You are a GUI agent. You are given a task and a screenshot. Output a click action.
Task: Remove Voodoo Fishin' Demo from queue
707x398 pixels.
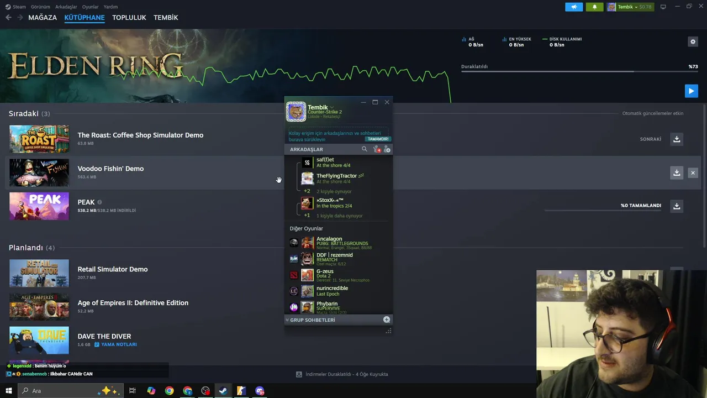(693, 172)
